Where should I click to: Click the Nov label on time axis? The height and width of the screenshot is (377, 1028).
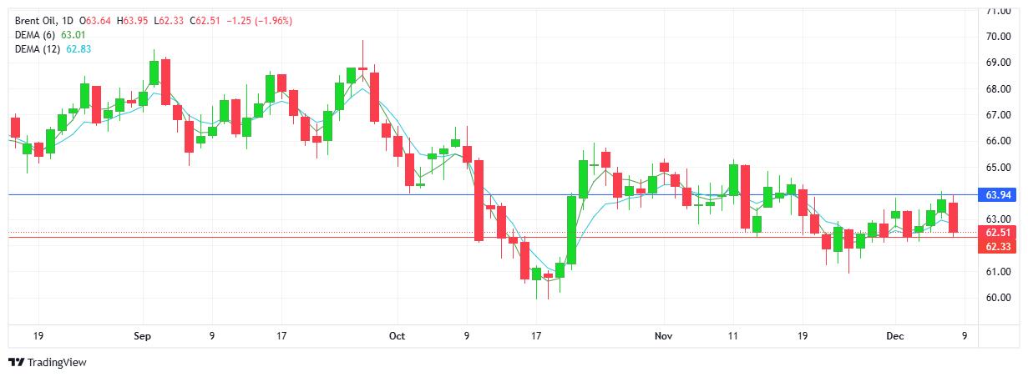coord(663,336)
